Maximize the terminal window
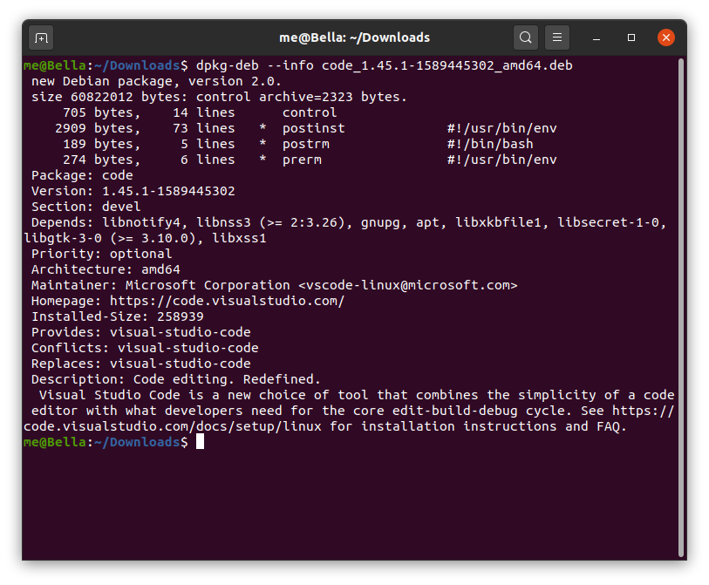The width and height of the screenshot is (709, 585). 631,38
